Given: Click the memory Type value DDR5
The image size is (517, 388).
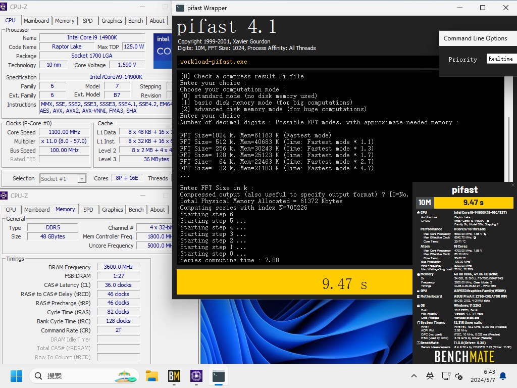Looking at the screenshot, I should 53,227.
